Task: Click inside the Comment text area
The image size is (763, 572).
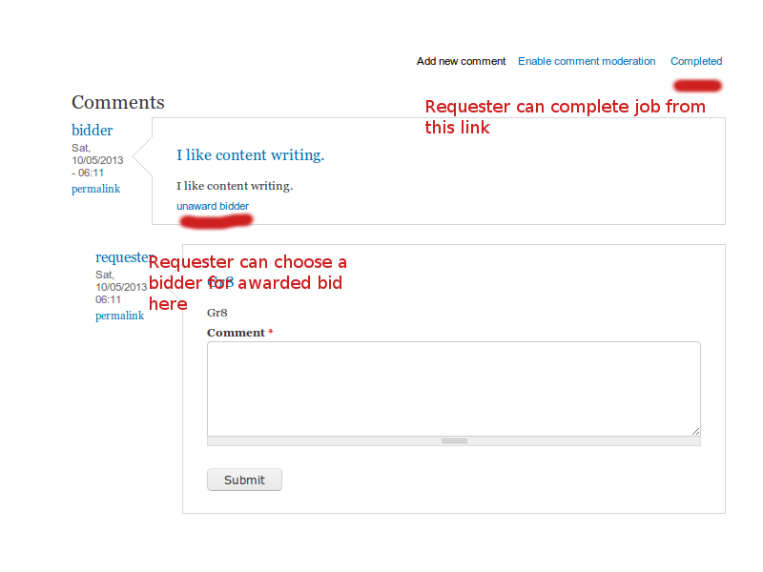Action: click(x=453, y=386)
